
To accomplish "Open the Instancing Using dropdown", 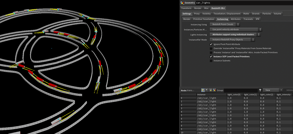I will (x=225, y=25).
